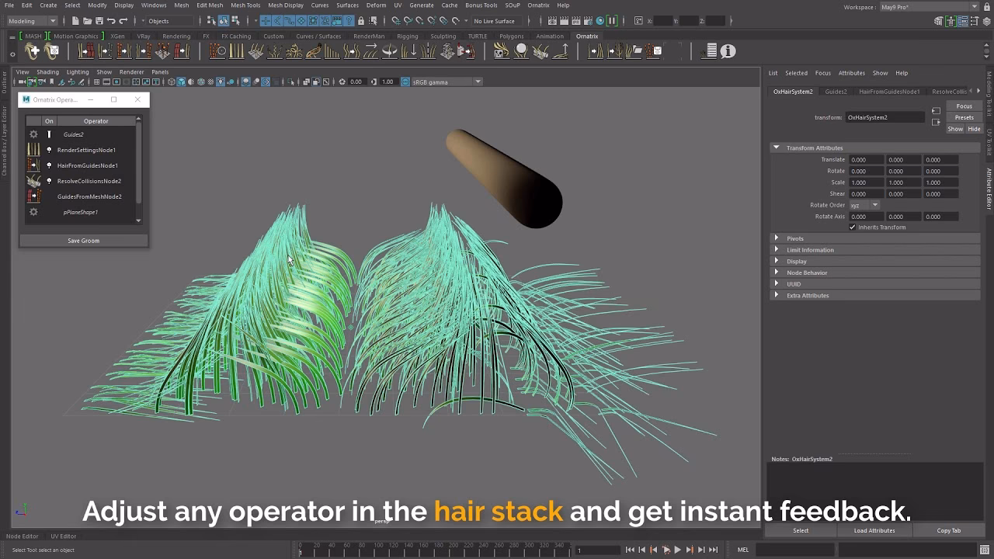Click the Save Groom button
This screenshot has height=559, width=994.
83,241
